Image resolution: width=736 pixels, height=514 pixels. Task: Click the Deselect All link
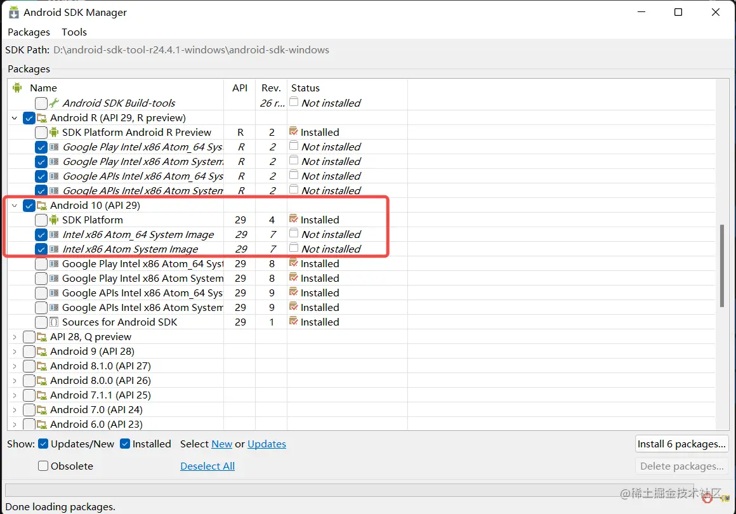coord(207,466)
